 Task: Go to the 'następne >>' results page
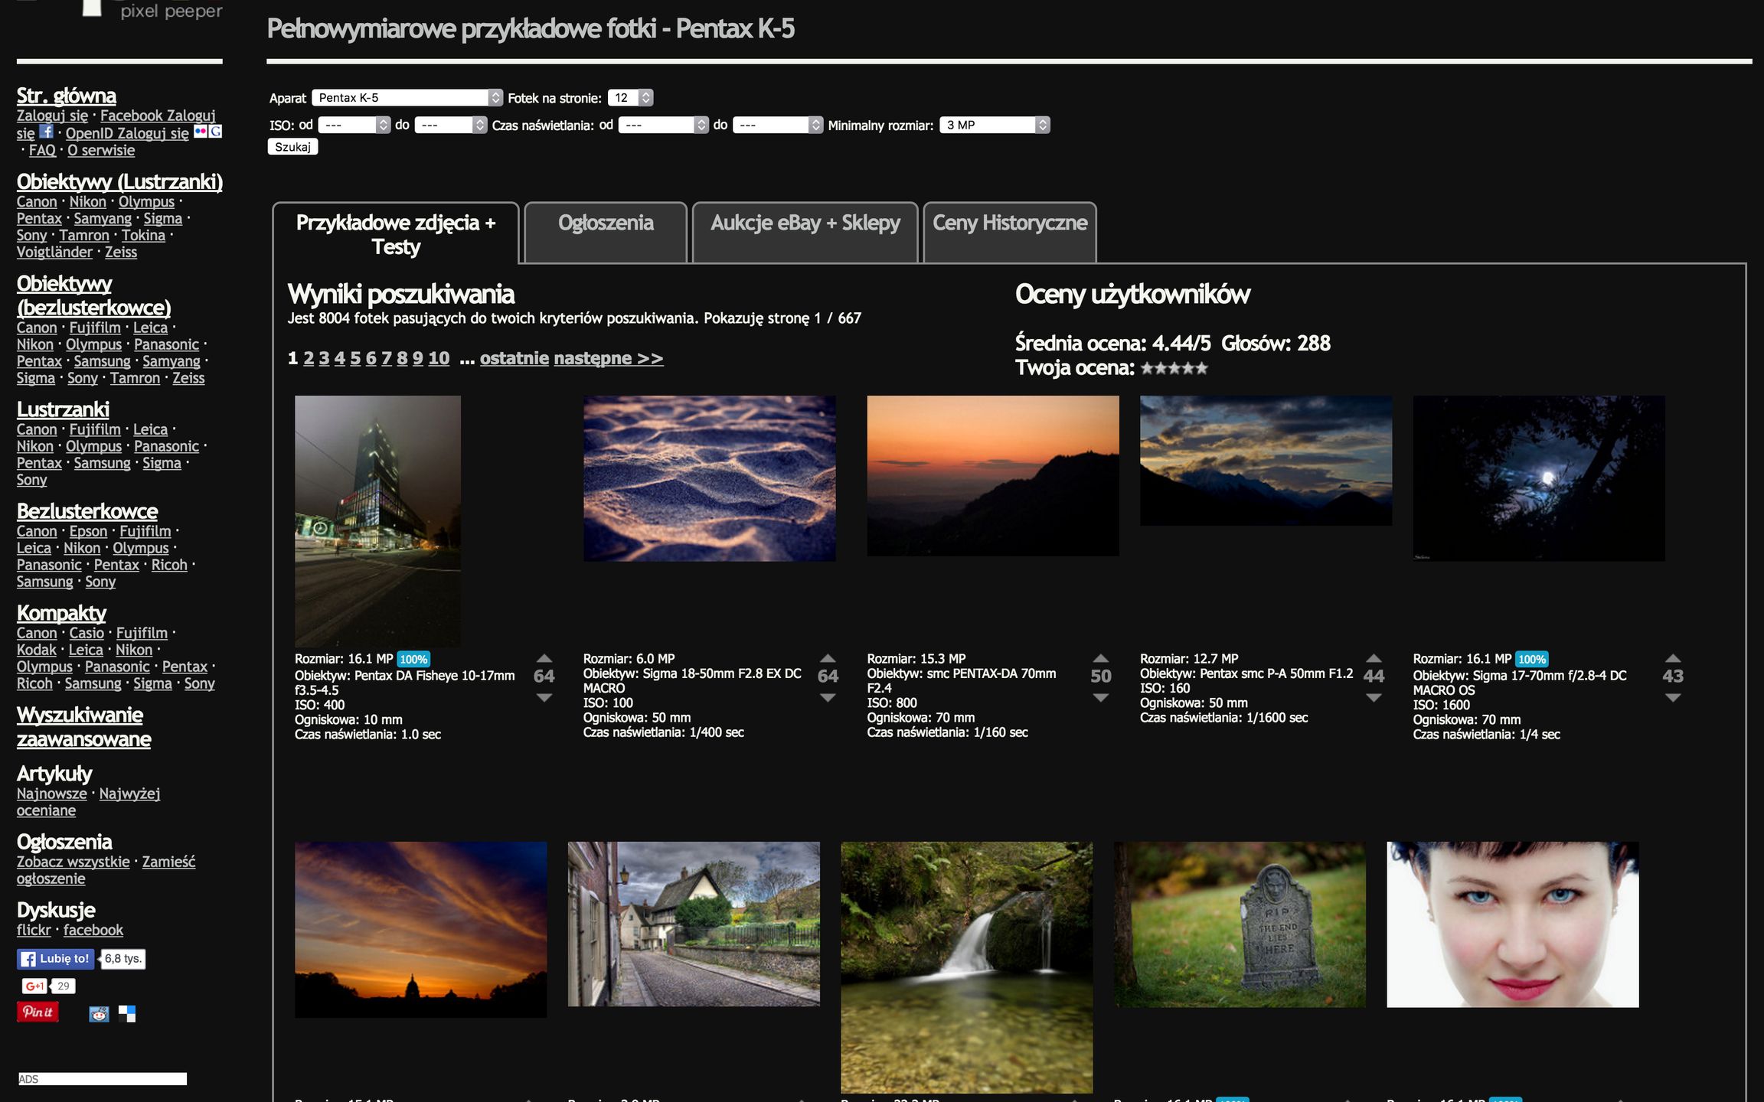[x=608, y=358]
